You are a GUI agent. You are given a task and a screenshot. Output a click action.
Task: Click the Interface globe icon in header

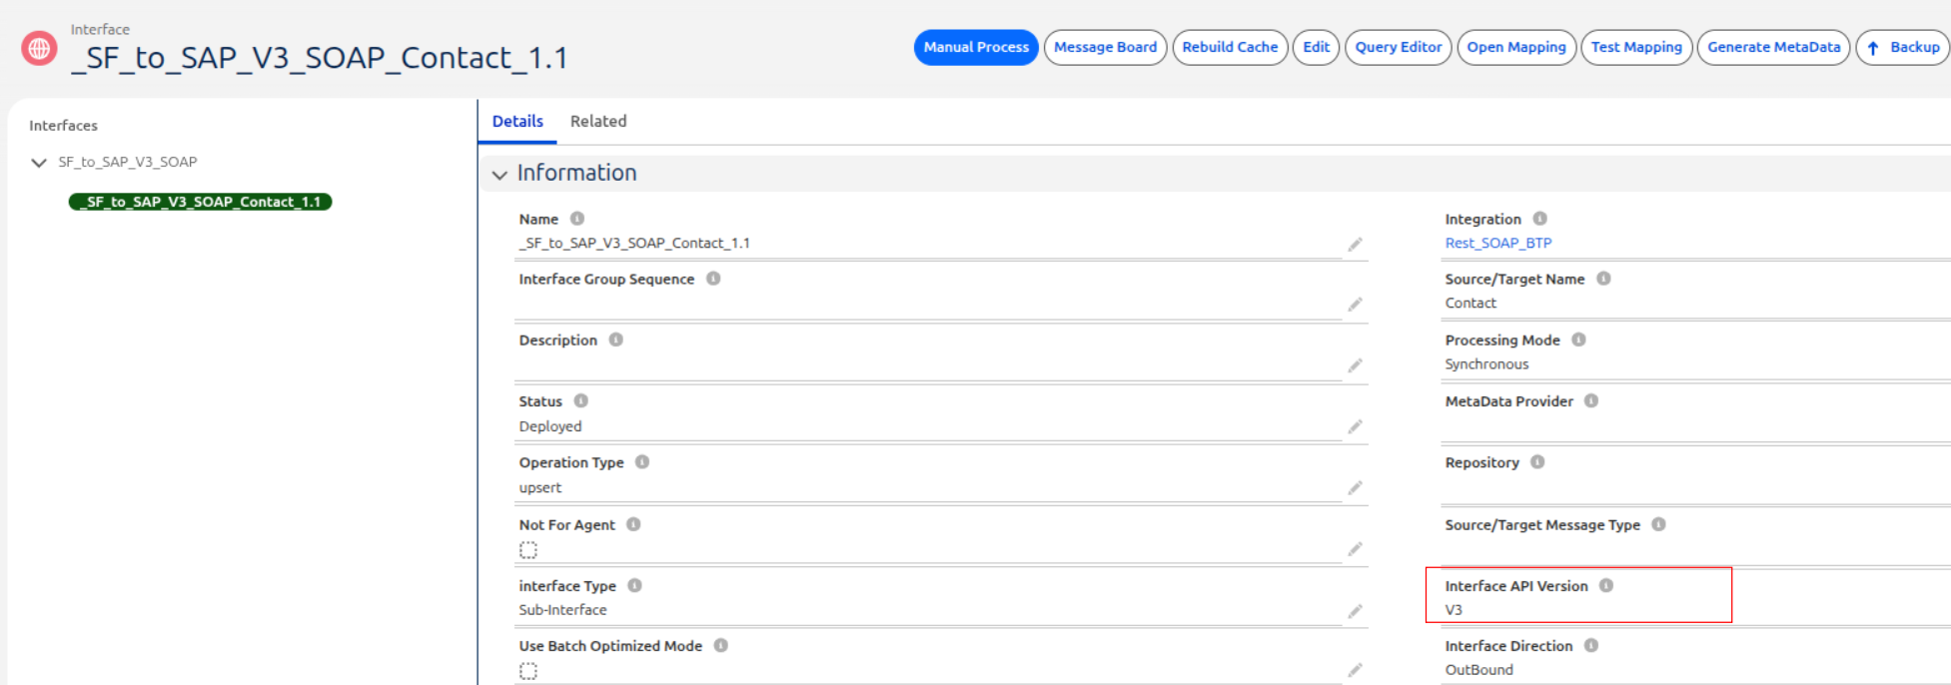pyautogui.click(x=39, y=48)
